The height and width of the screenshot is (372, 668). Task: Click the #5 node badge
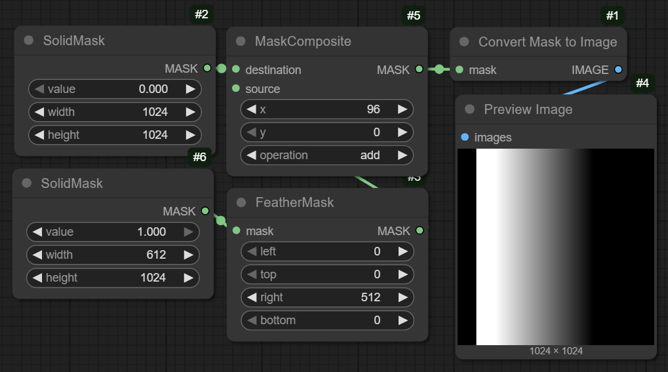click(413, 16)
